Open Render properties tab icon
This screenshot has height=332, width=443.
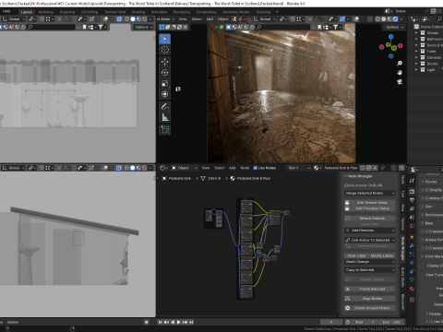click(x=412, y=192)
